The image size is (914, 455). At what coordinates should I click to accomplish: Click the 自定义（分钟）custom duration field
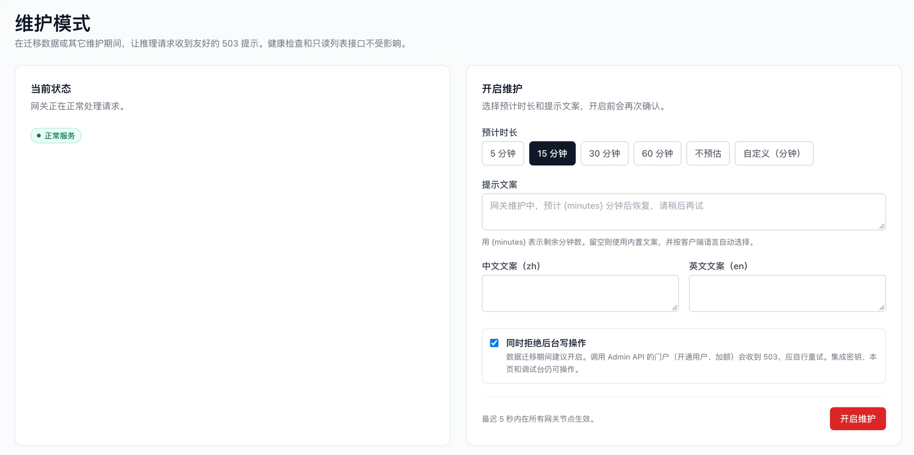click(x=774, y=153)
